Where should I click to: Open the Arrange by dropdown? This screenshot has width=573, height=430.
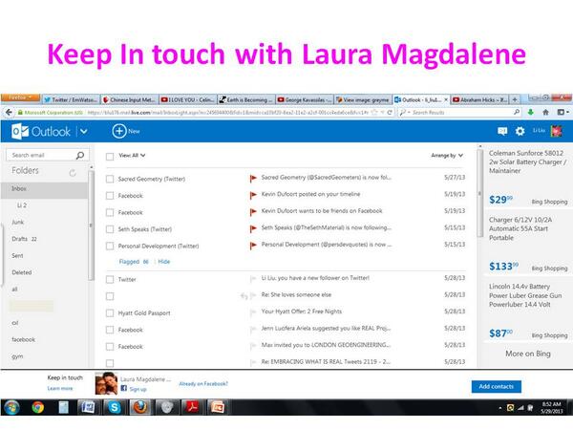tap(447, 156)
